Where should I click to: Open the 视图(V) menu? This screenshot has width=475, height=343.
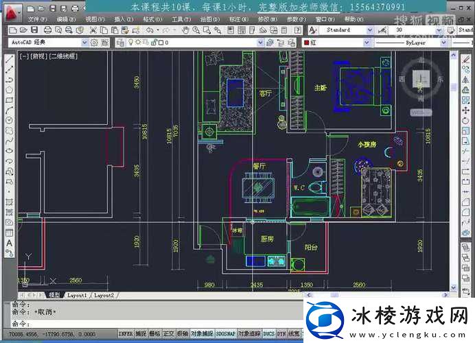[x=95, y=19]
